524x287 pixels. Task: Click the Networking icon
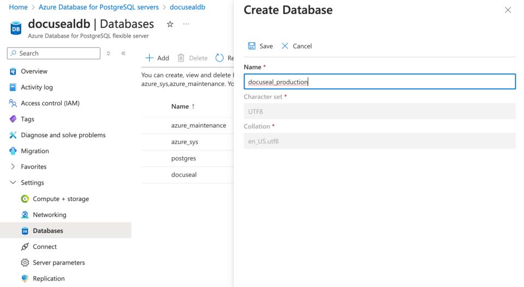25,215
